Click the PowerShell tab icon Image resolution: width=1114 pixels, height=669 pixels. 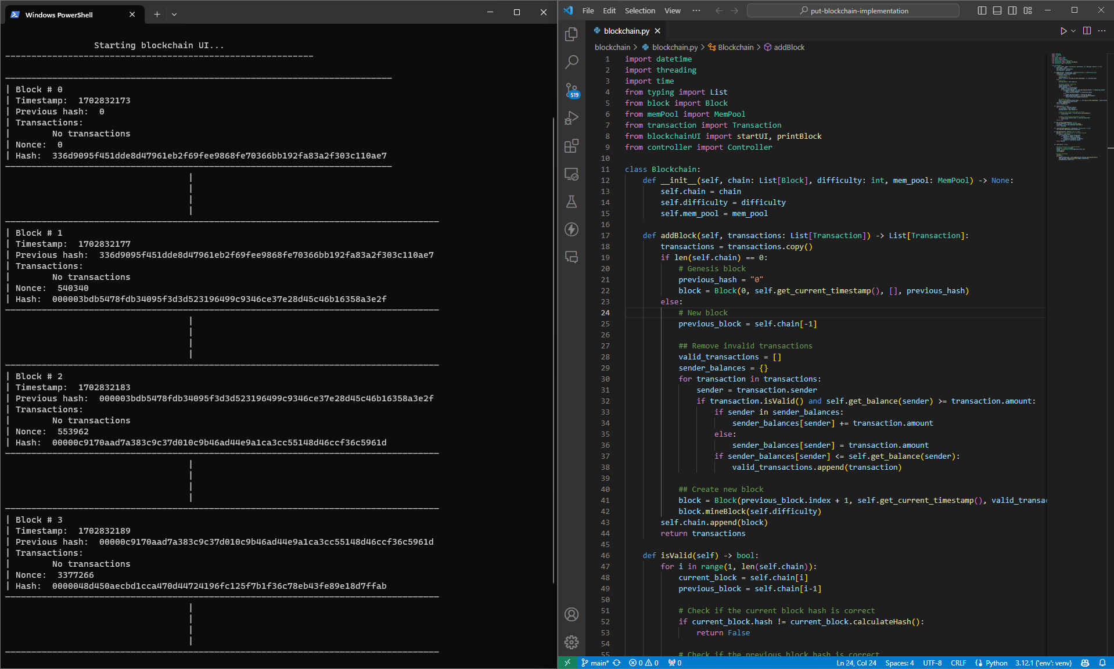(15, 15)
